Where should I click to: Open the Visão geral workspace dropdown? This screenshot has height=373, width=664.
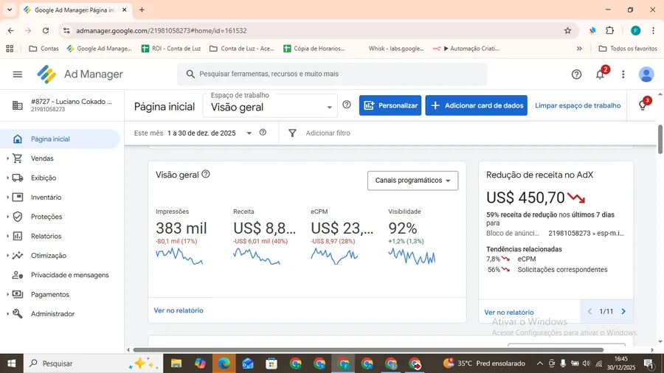pyautogui.click(x=271, y=105)
